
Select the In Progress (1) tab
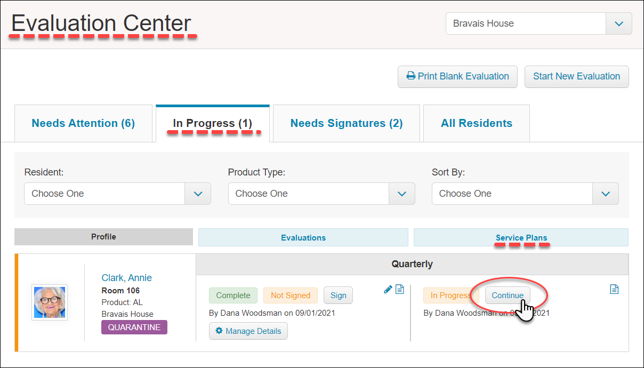[213, 123]
